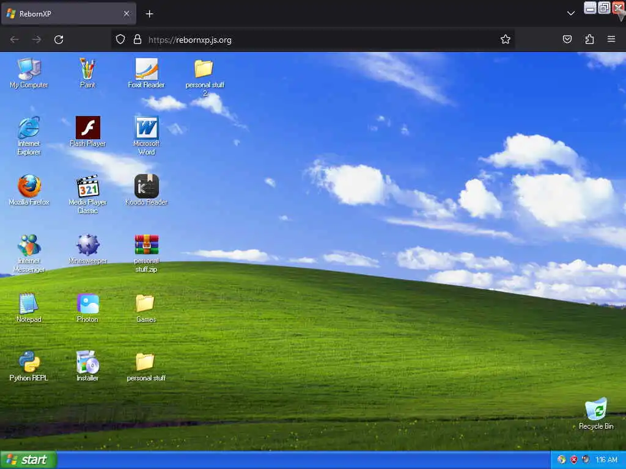Open the Installer desktop icon
Image resolution: width=626 pixels, height=469 pixels.
pos(87,366)
